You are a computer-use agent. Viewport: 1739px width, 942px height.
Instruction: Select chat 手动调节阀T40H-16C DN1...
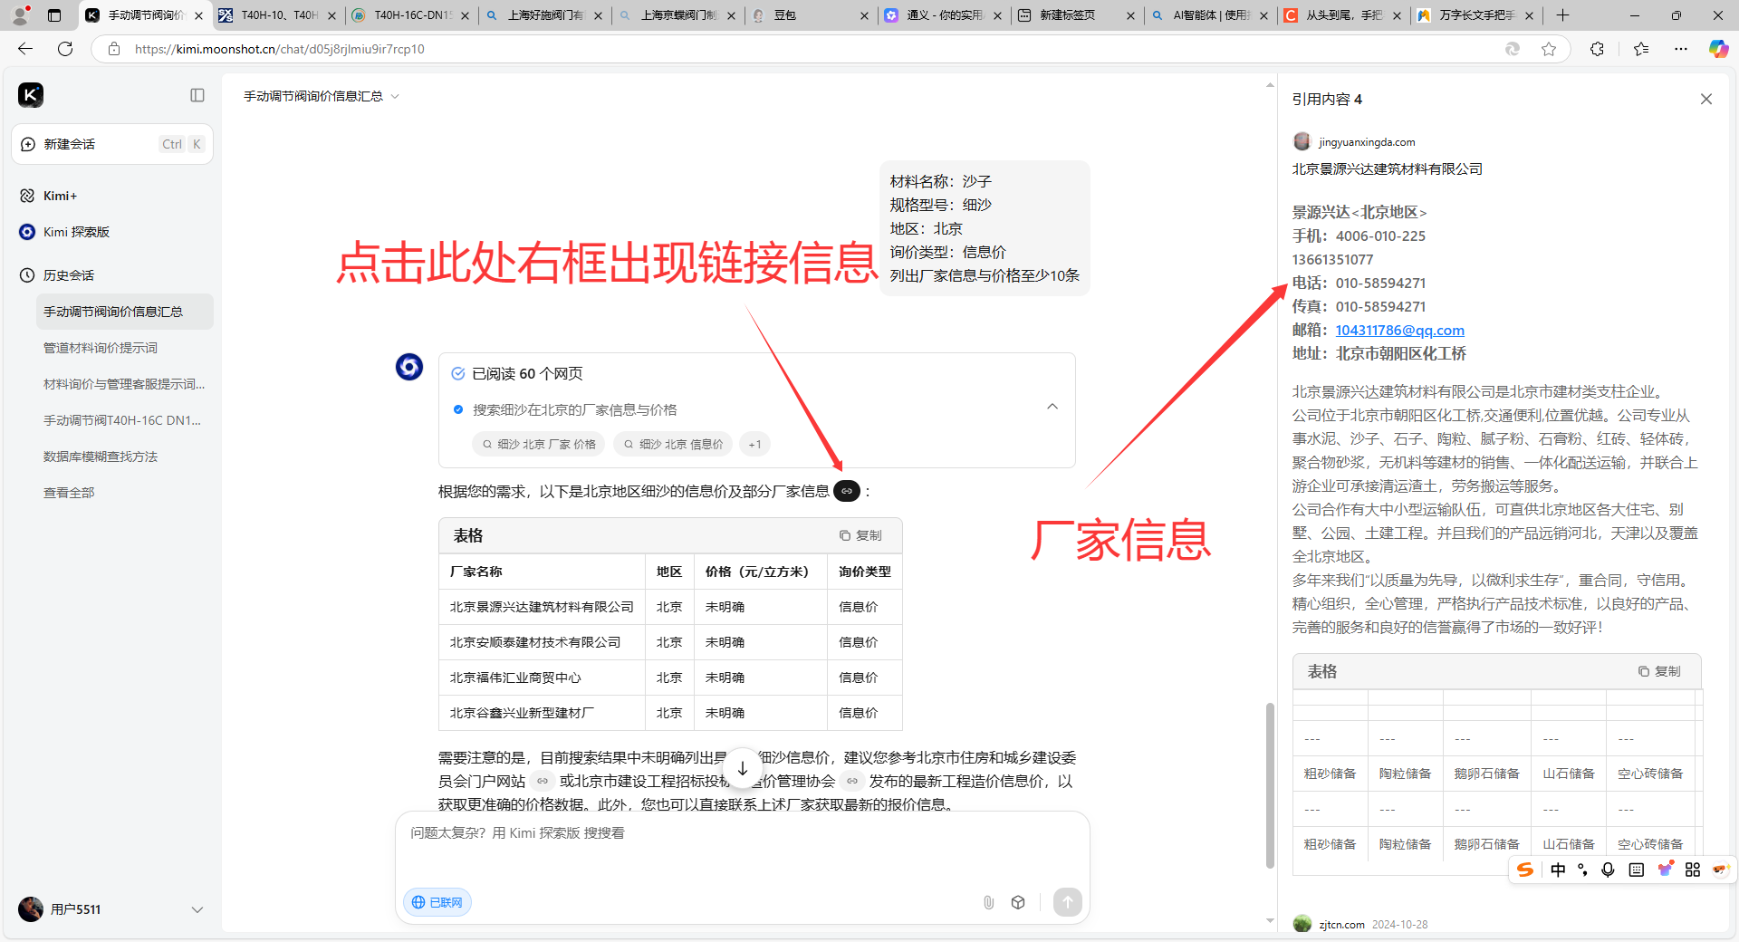click(122, 420)
